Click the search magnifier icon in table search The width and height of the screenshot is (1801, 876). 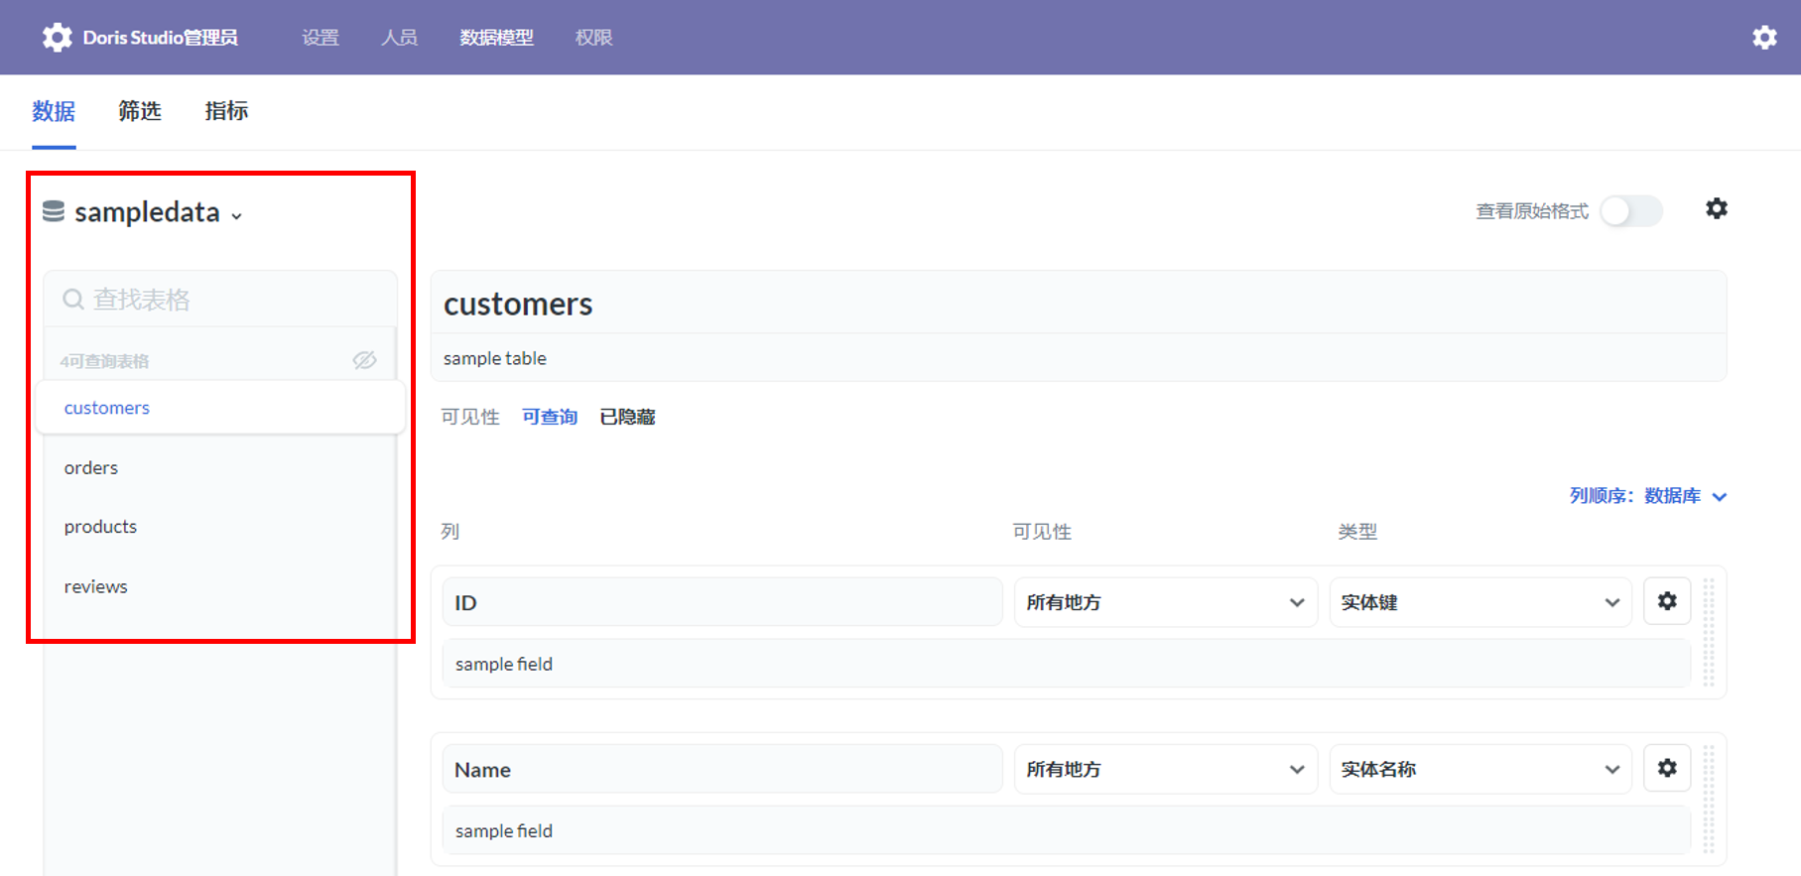73,300
